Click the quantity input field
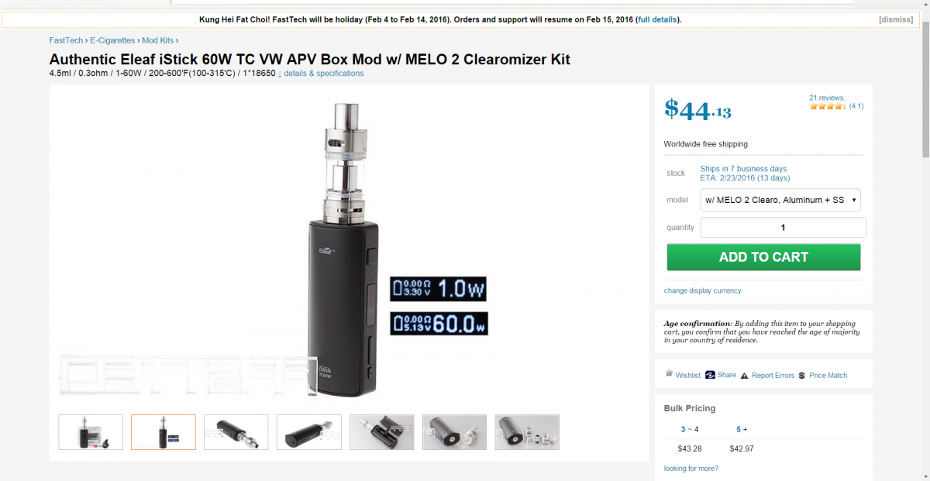The width and height of the screenshot is (930, 481). [x=783, y=228]
